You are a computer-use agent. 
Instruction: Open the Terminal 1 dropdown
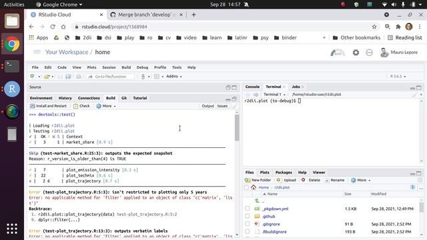tap(274, 95)
